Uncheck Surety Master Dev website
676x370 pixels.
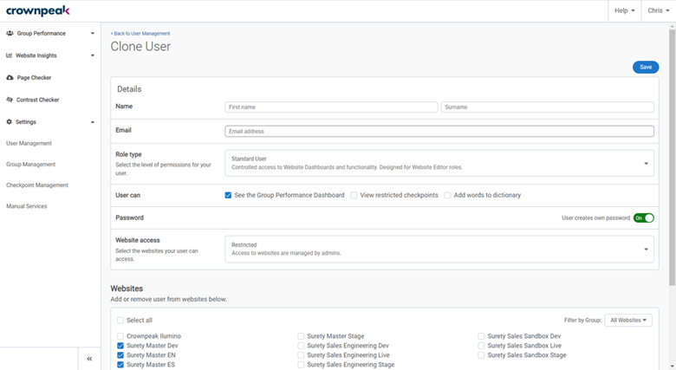pos(120,346)
